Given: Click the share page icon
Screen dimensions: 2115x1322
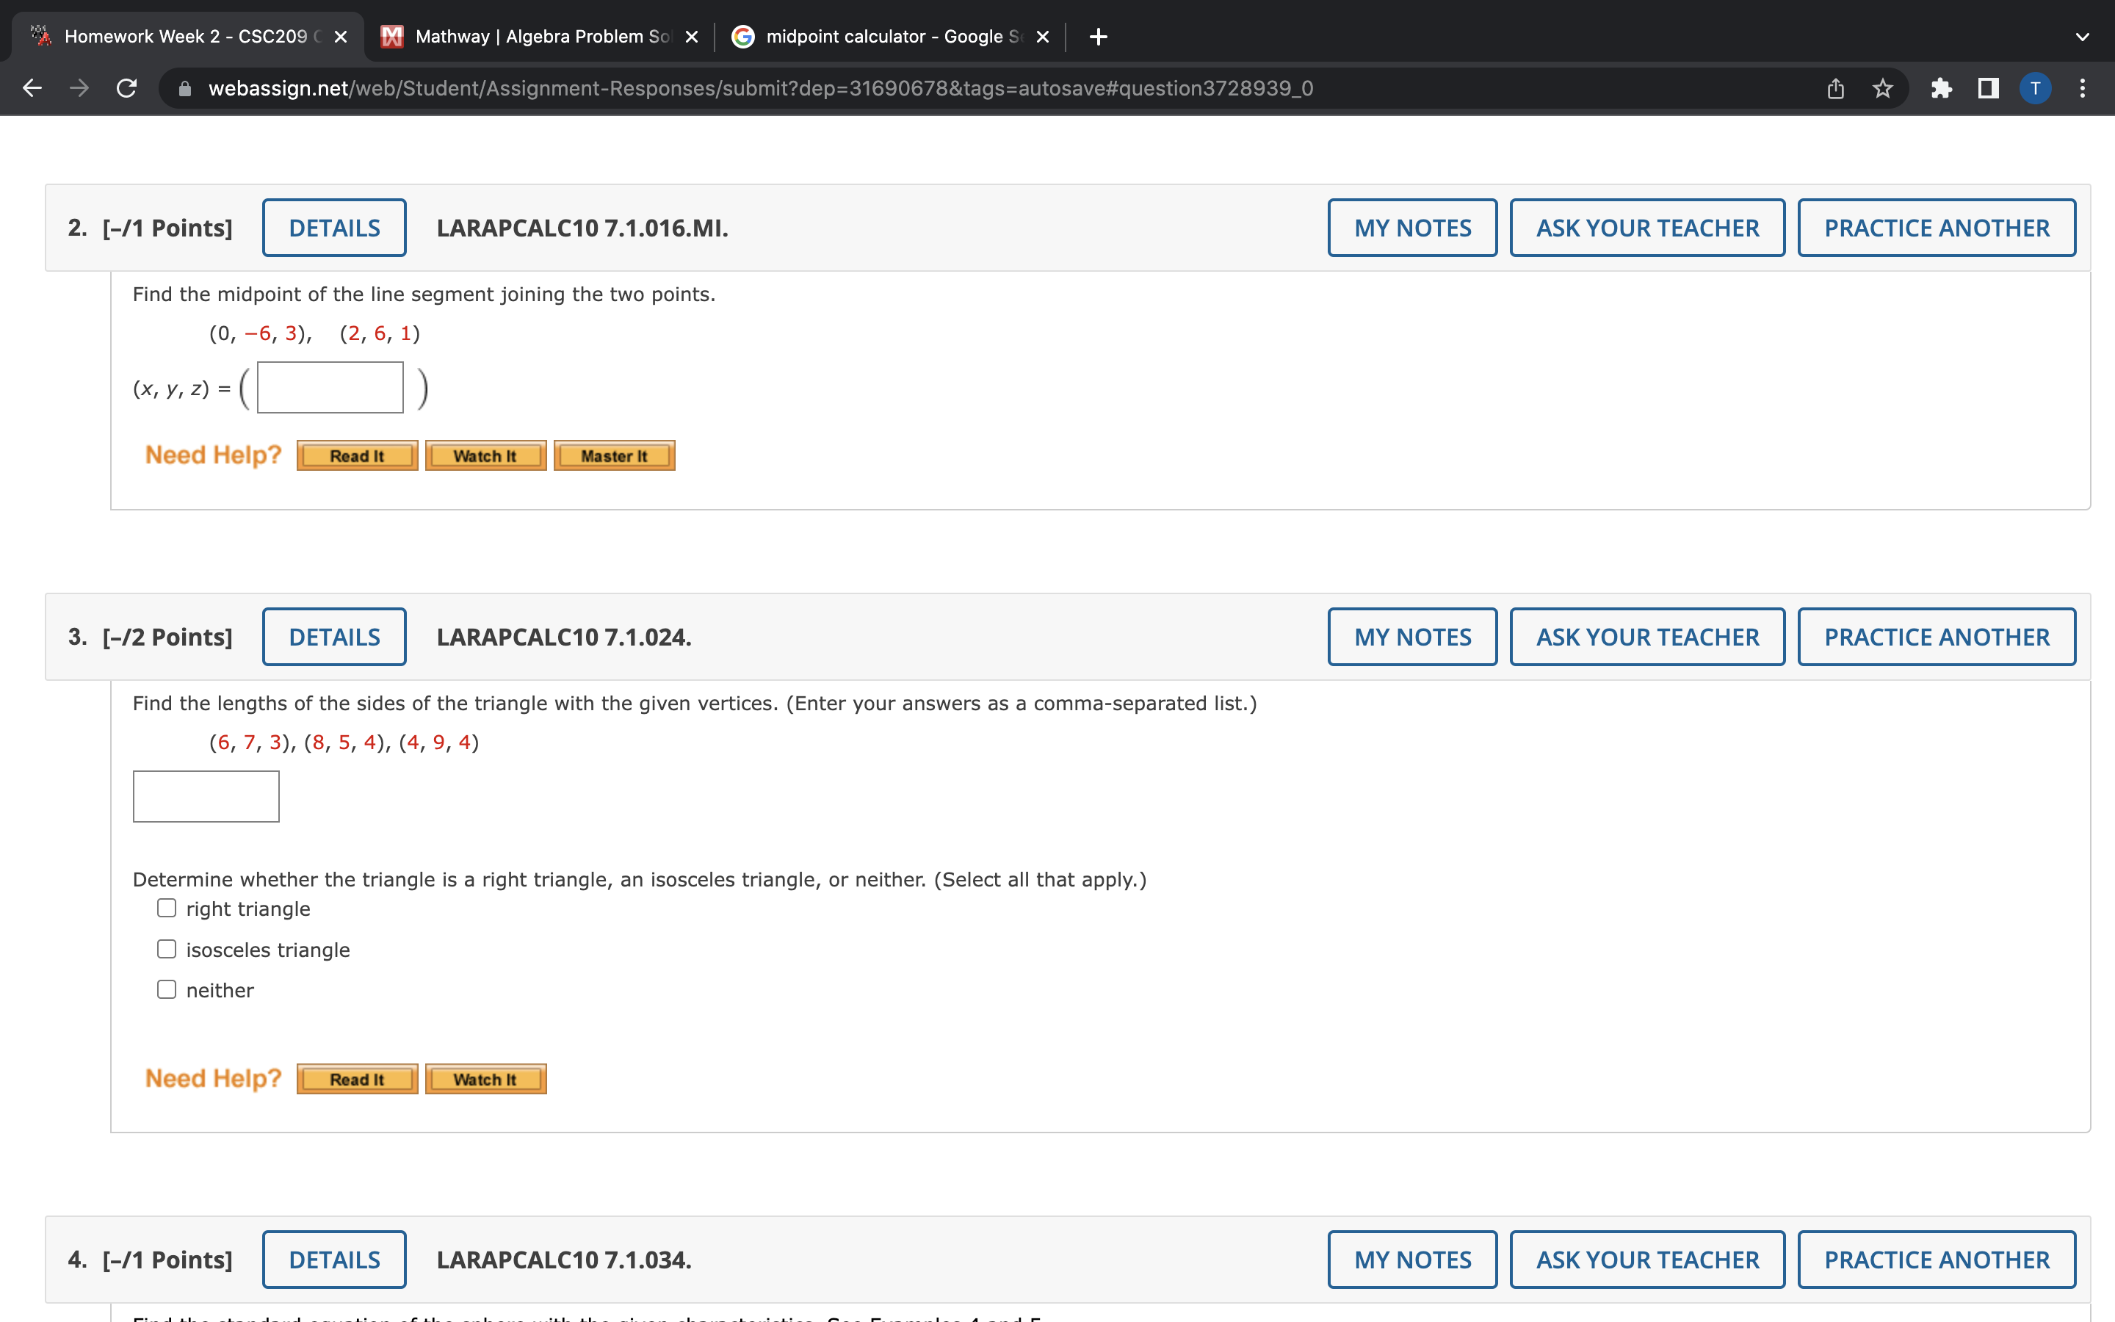Looking at the screenshot, I should point(1835,88).
